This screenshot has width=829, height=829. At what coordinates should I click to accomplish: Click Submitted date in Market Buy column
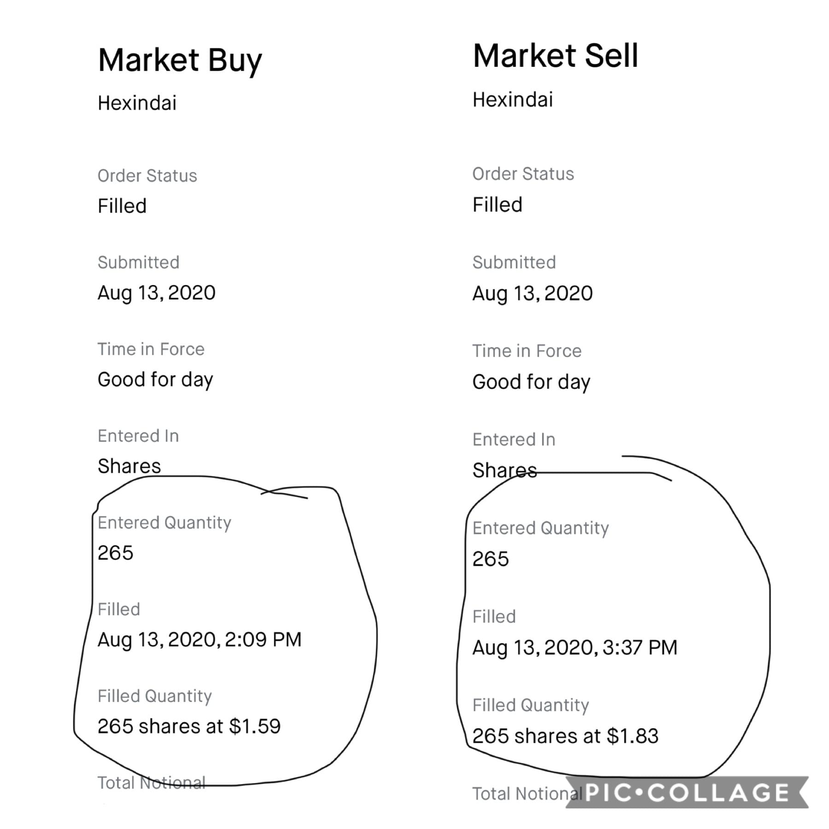(x=156, y=293)
